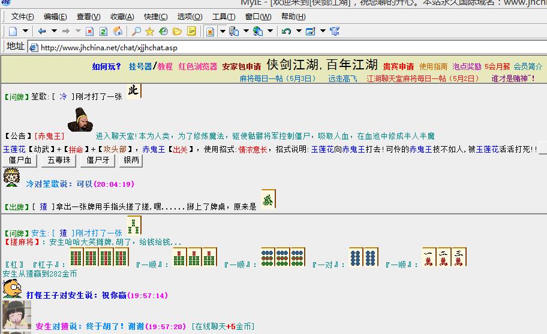Screen dimensions: 547x334
Task: Open dropdown beside popup filter icon
Action: [223, 31]
